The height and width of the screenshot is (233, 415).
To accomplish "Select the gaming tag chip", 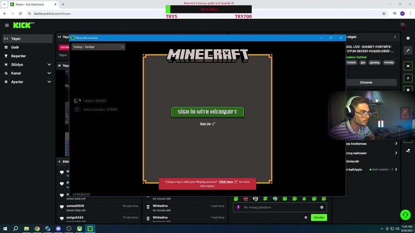I will 374,63.
